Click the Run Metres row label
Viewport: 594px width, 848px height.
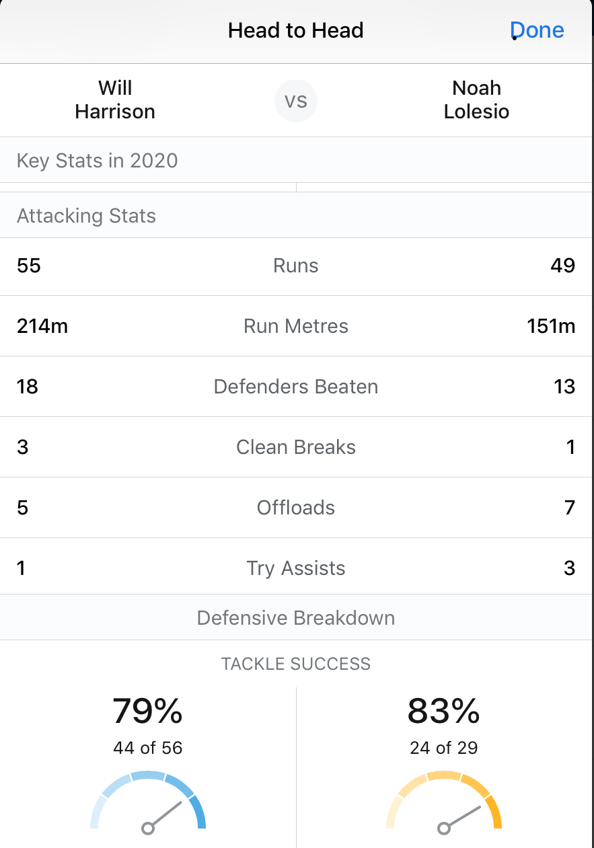(x=296, y=326)
